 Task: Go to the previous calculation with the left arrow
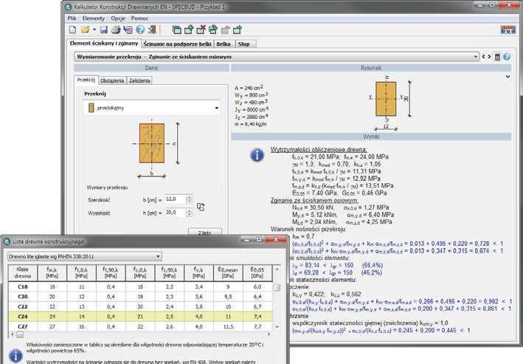pyautogui.click(x=483, y=57)
